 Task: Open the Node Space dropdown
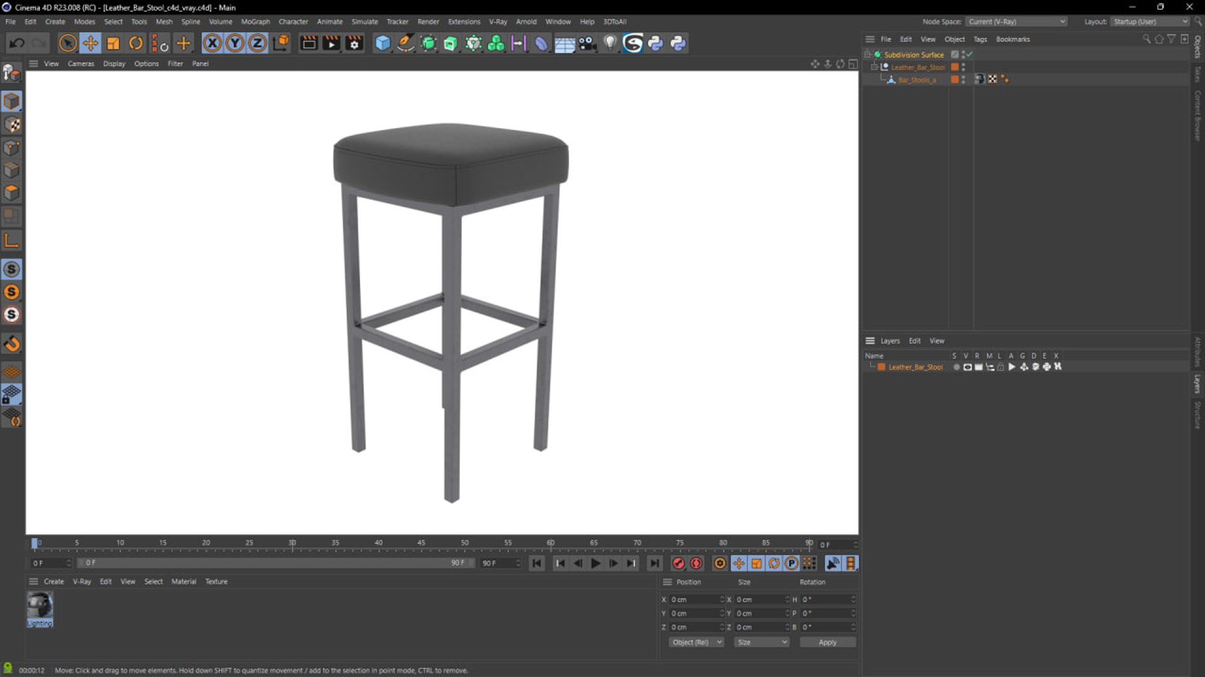coord(1015,21)
